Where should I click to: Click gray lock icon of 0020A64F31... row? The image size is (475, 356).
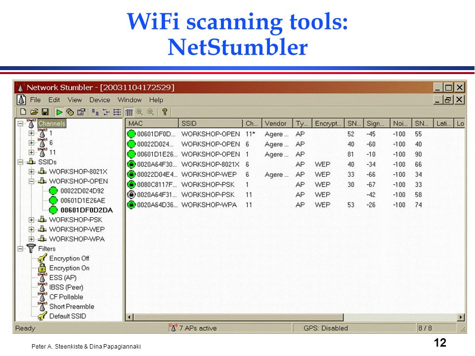(131, 195)
